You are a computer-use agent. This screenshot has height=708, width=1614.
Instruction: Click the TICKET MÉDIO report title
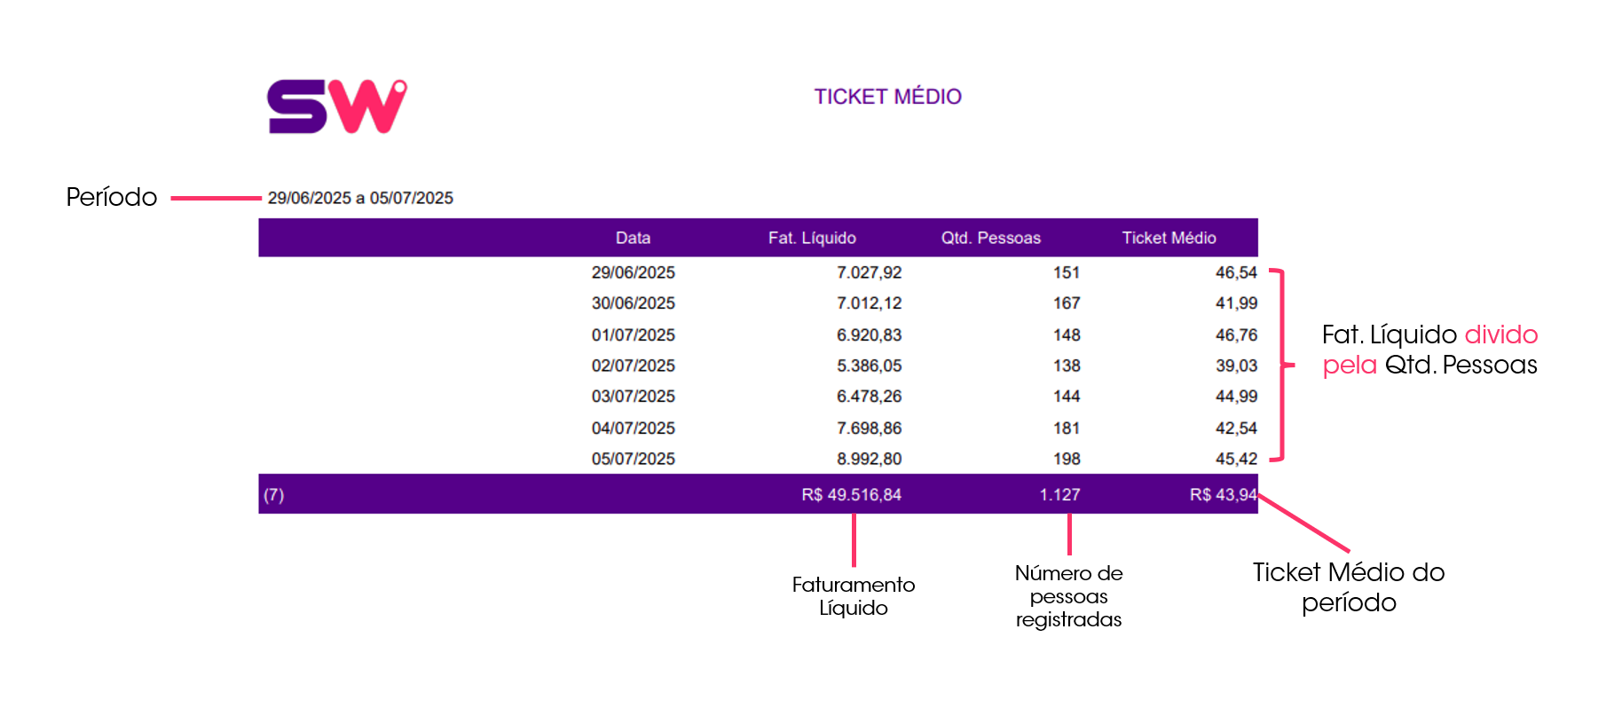[887, 97]
